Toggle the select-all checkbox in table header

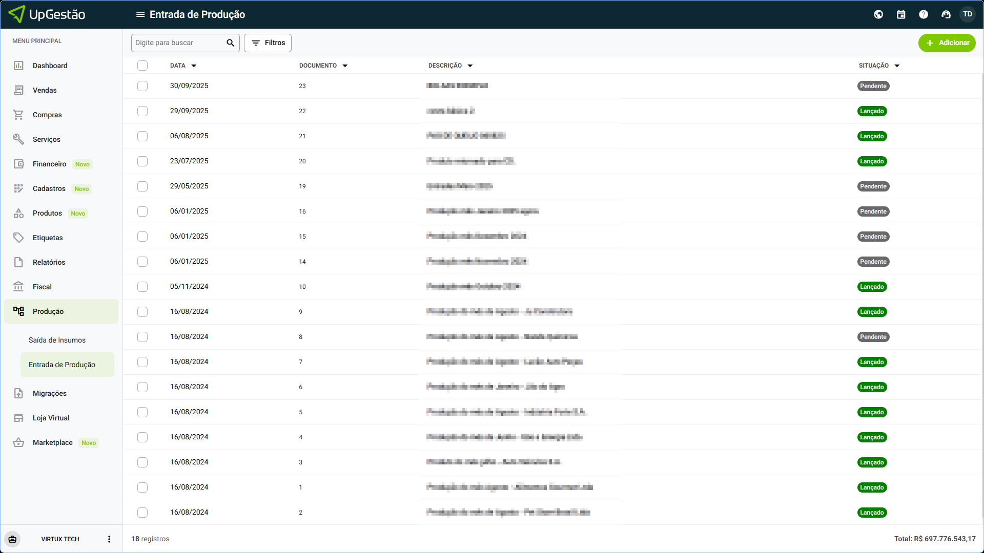(x=142, y=66)
